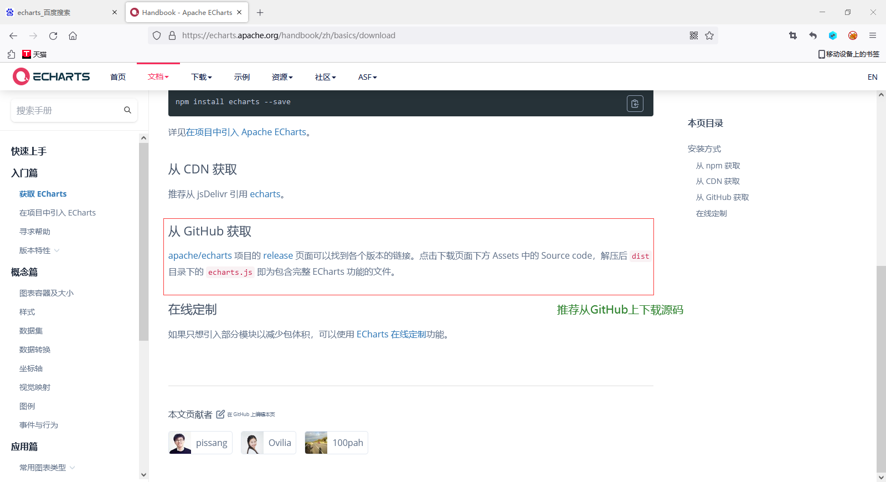Go to 首页 in the navbar

[x=118, y=77]
